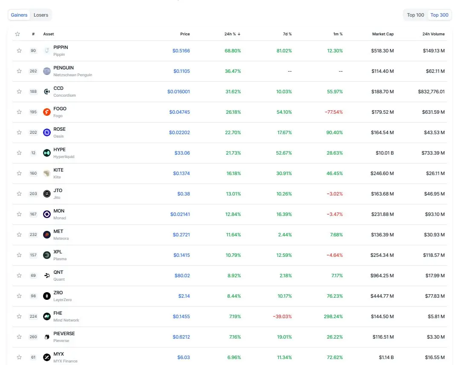Open the PENGUIN price link $0.1105
The width and height of the screenshot is (463, 365).
click(182, 71)
